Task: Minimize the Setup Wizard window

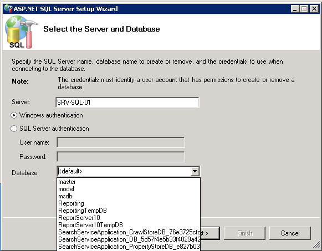Action: click(295, 9)
